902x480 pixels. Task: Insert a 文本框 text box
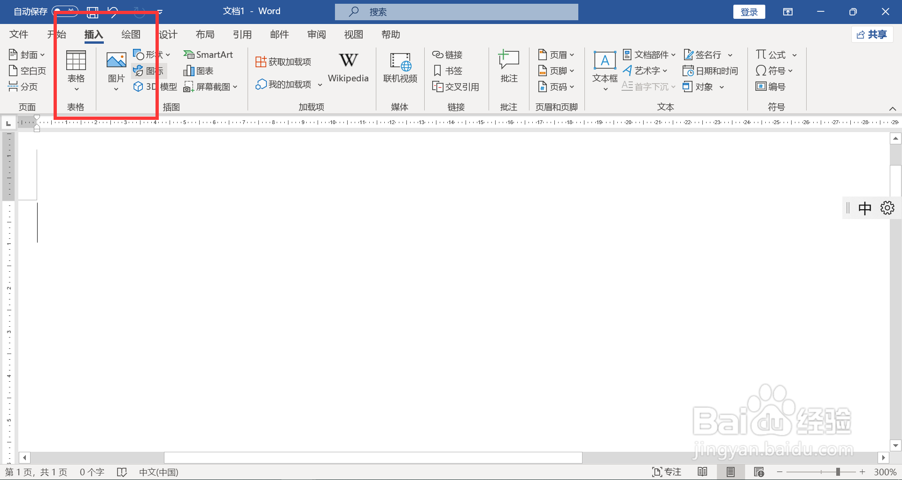point(605,71)
